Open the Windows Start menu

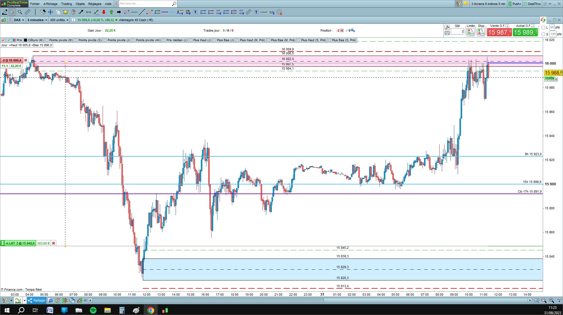click(7, 310)
